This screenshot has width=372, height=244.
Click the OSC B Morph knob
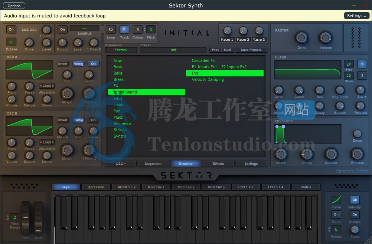click(x=67, y=150)
